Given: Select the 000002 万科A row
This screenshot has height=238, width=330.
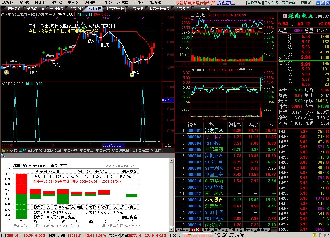Looking at the screenshot, I should 226,137.
